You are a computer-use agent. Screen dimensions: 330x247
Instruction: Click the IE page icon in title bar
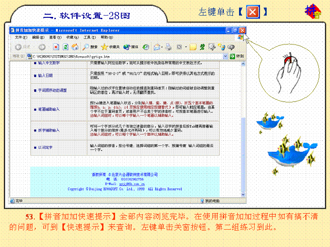pos(12,30)
